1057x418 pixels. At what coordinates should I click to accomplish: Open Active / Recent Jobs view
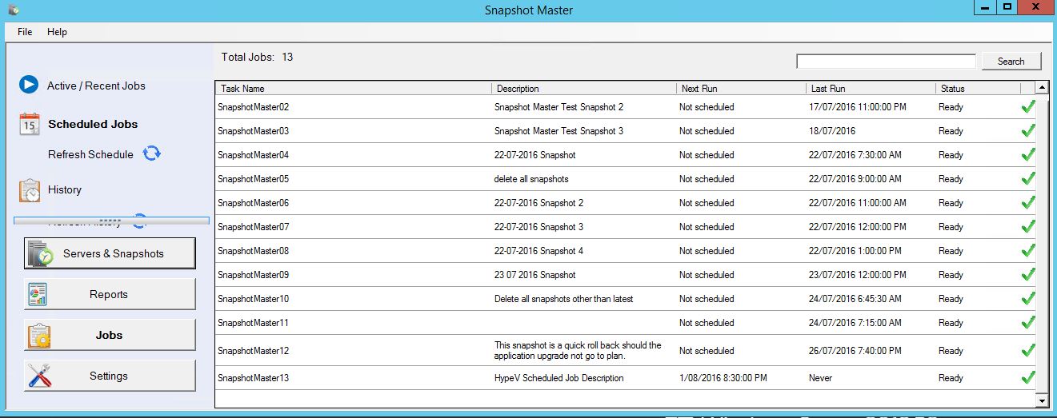pos(96,86)
